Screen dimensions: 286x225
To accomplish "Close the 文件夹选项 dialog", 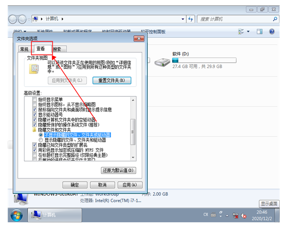I will coord(139,38).
